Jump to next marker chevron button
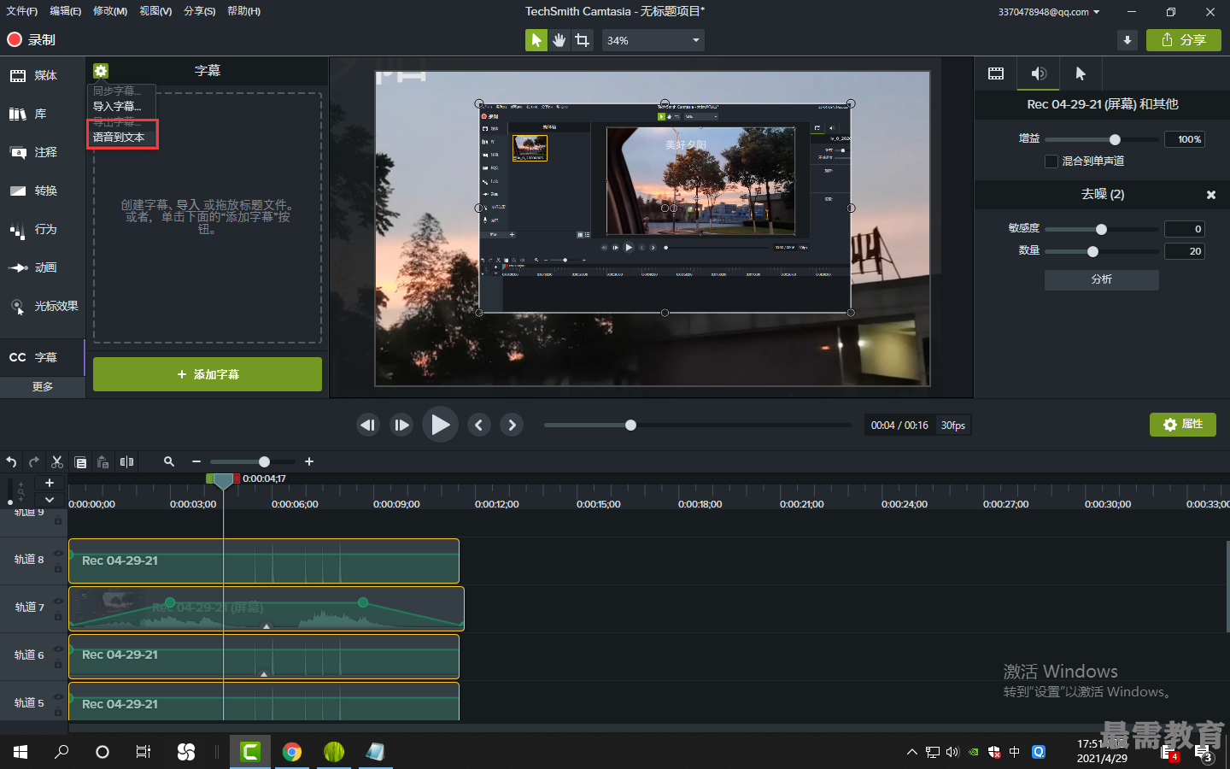 [512, 425]
